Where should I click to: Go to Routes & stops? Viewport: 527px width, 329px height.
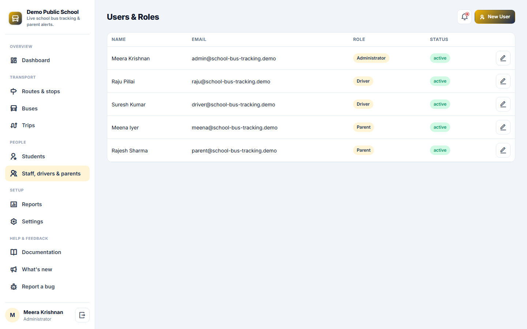click(47, 91)
